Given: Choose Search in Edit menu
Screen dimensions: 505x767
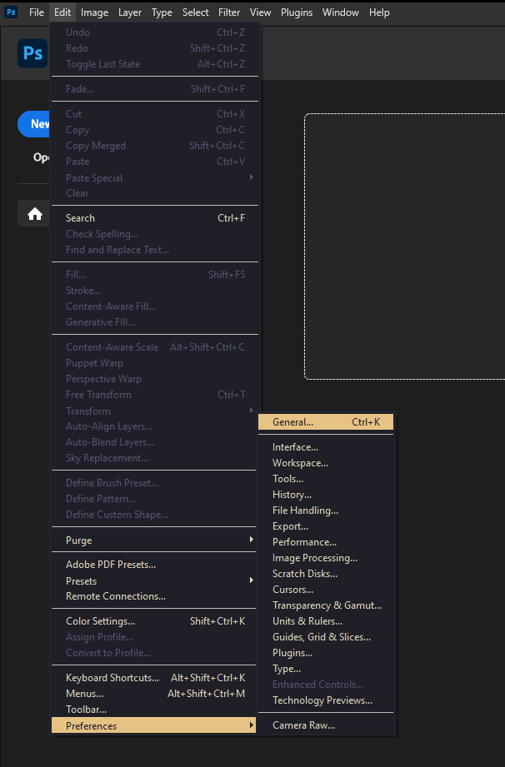Looking at the screenshot, I should [x=155, y=218].
